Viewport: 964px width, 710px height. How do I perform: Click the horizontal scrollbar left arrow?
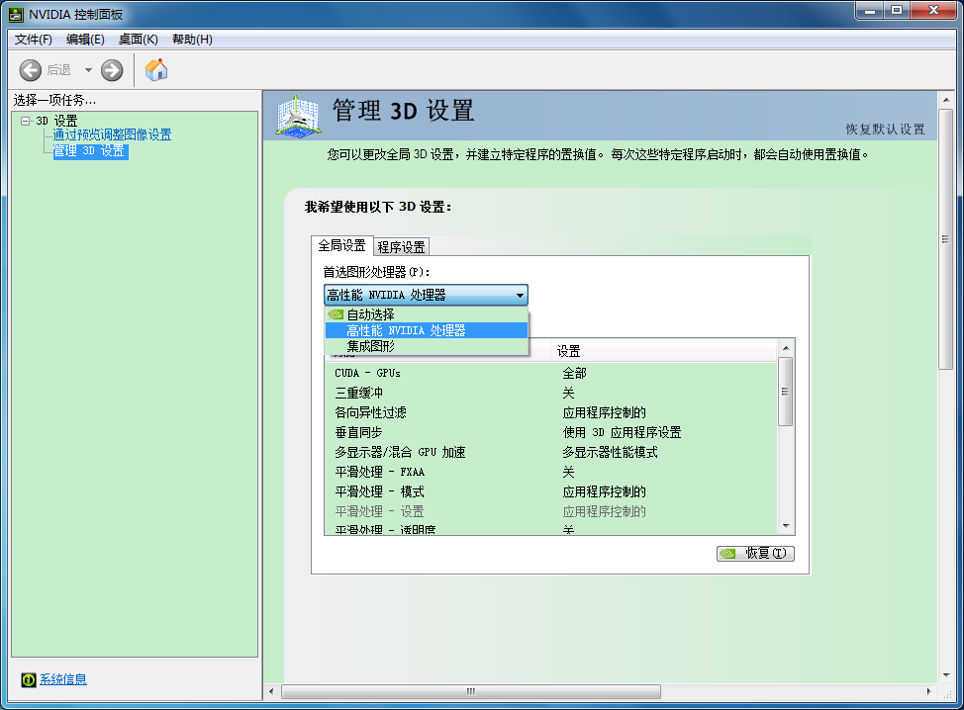(x=272, y=691)
